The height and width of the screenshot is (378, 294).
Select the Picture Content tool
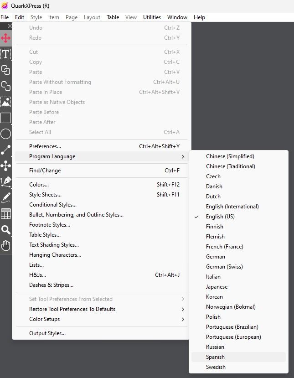[x=5, y=102]
